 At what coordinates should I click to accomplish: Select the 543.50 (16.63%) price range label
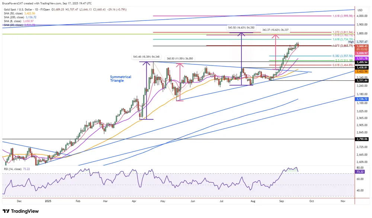click(x=241, y=28)
